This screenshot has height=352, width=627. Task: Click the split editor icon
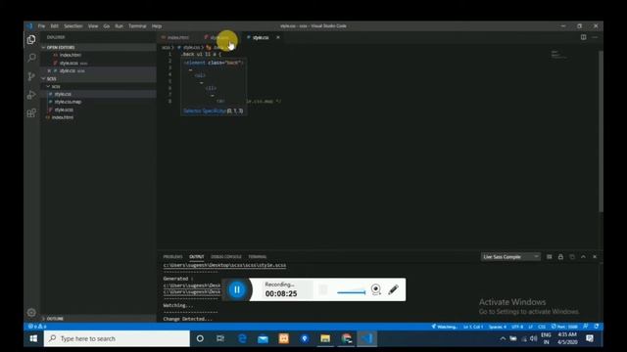pos(584,37)
